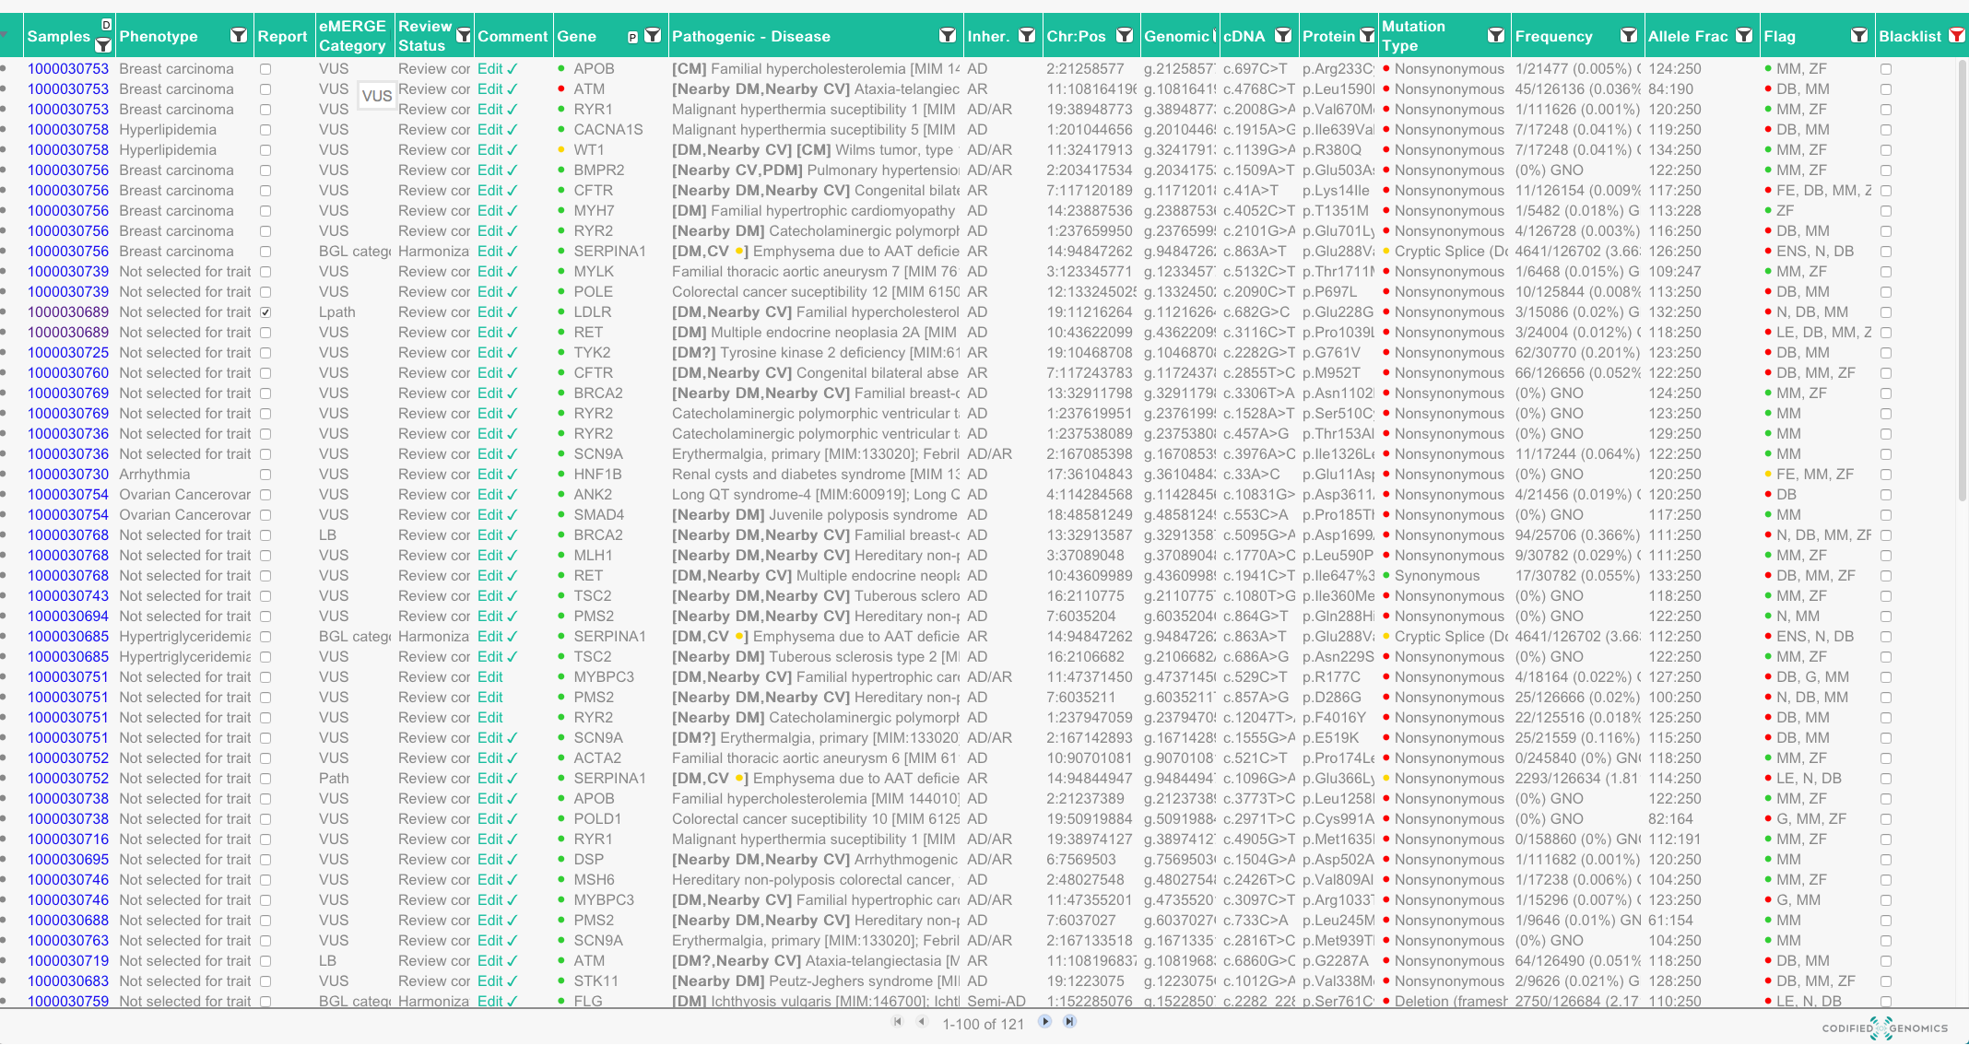Click gene name 'CACNA1S'

coord(608,130)
